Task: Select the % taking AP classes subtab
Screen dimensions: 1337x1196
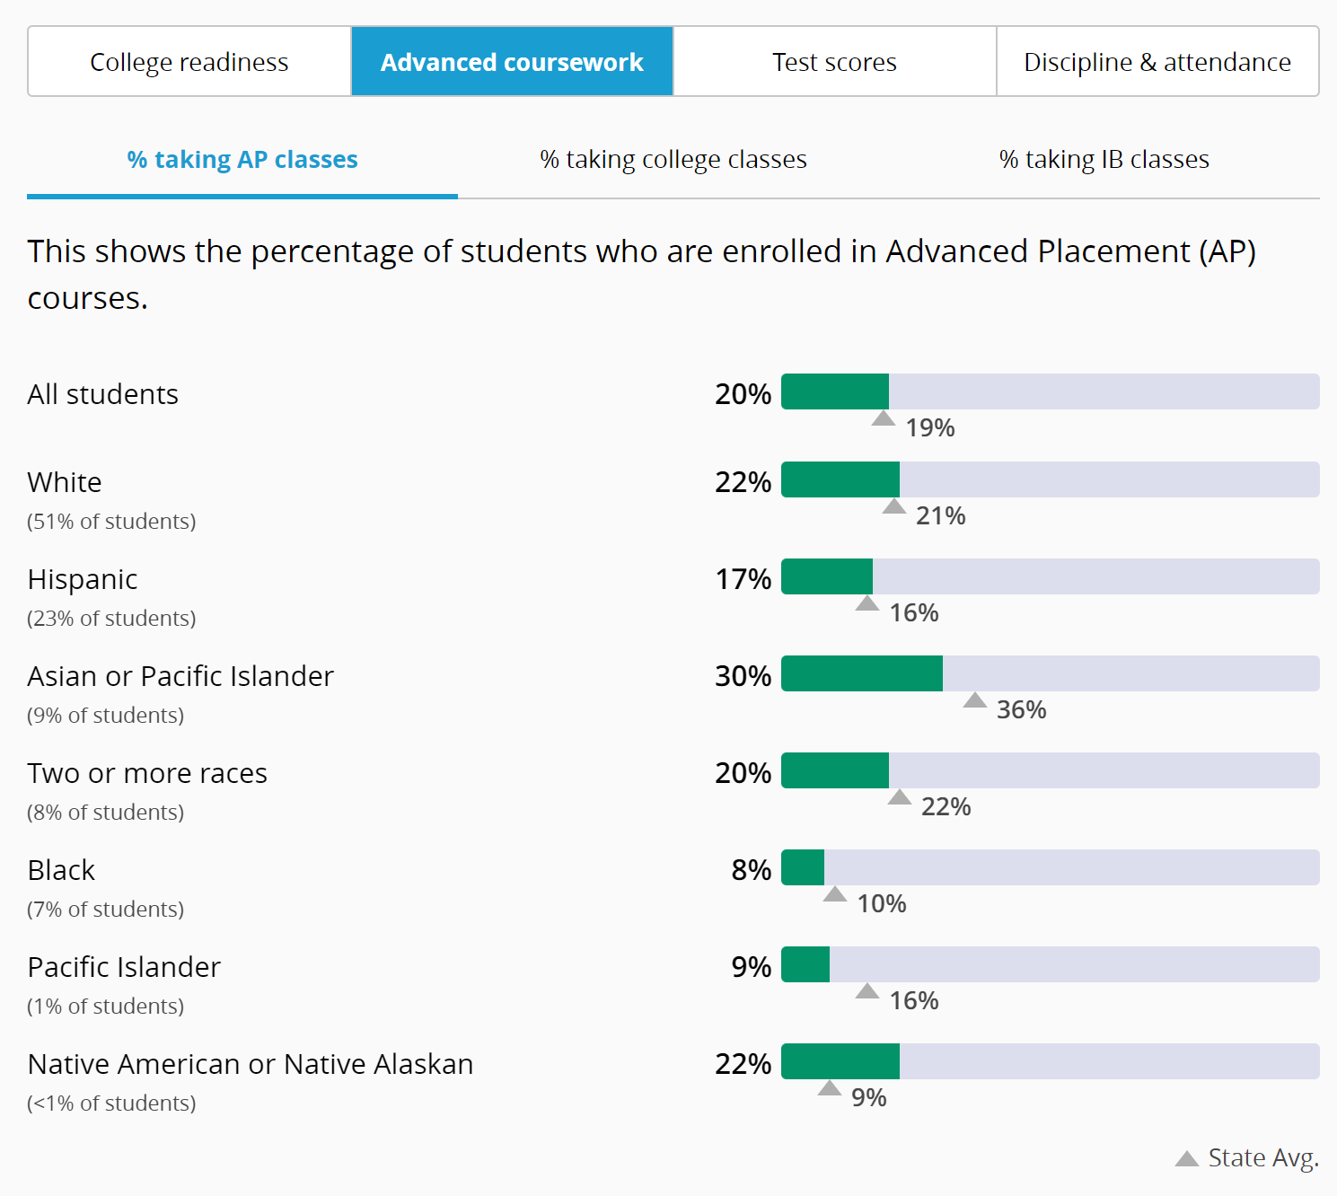Action: tap(242, 160)
